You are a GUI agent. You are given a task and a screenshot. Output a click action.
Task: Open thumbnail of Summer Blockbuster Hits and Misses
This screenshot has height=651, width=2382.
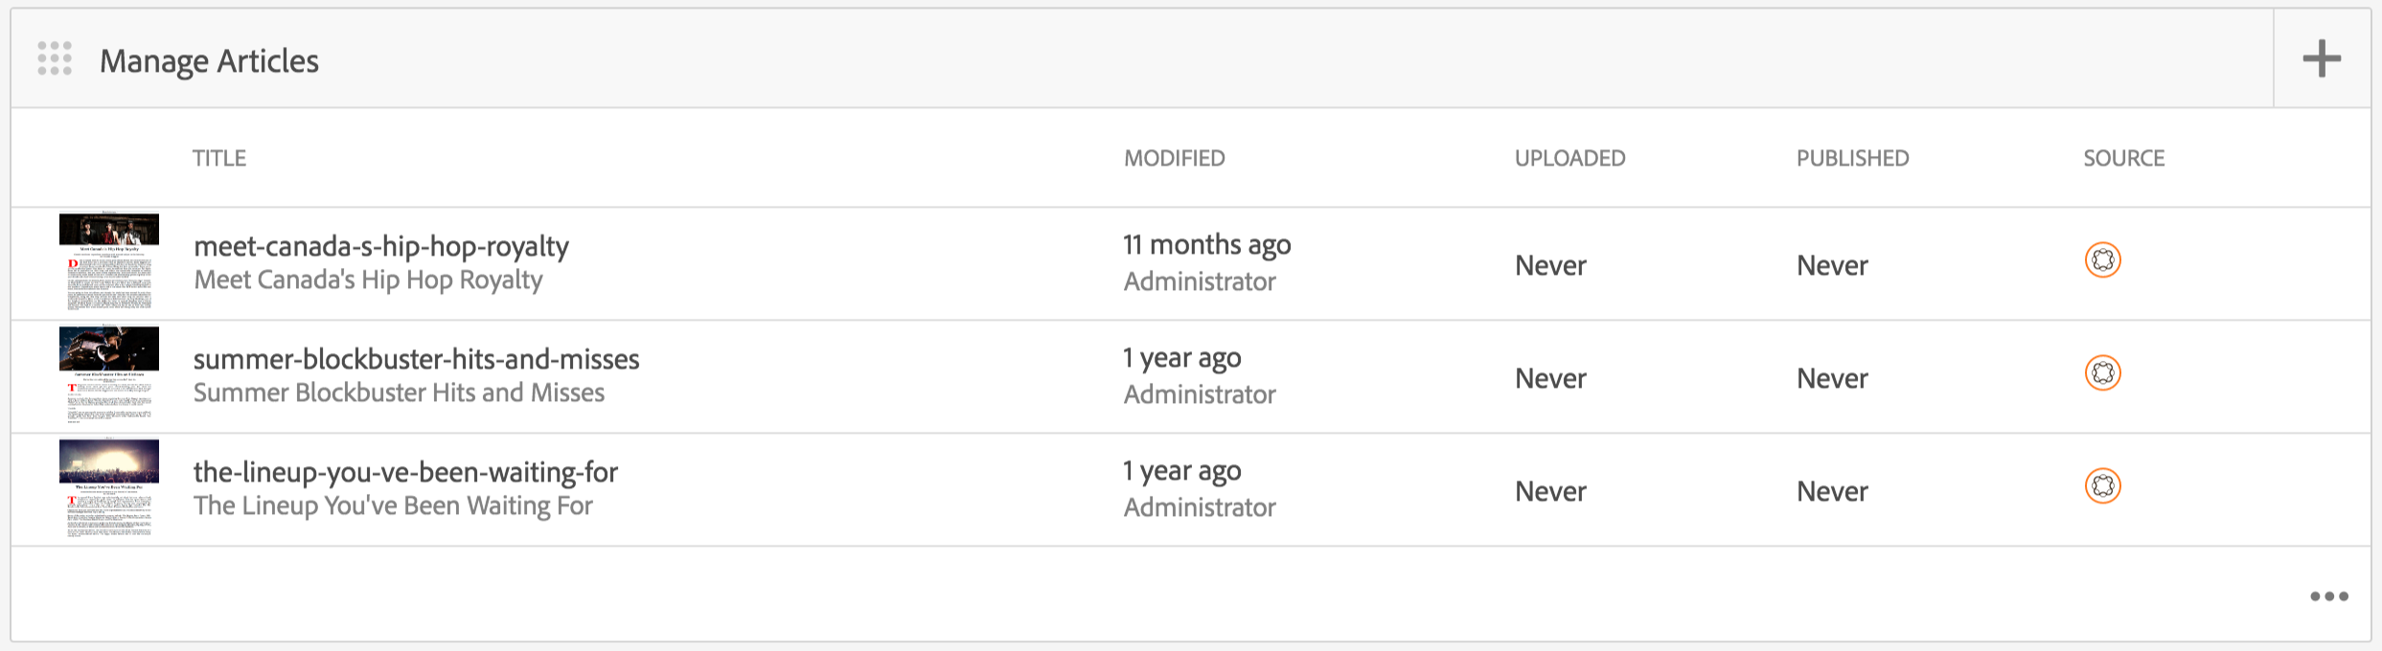[109, 374]
